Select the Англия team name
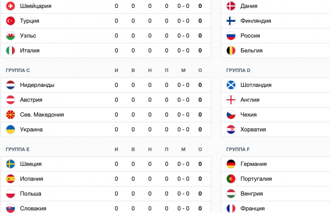This screenshot has width=330, height=213. coord(250,100)
